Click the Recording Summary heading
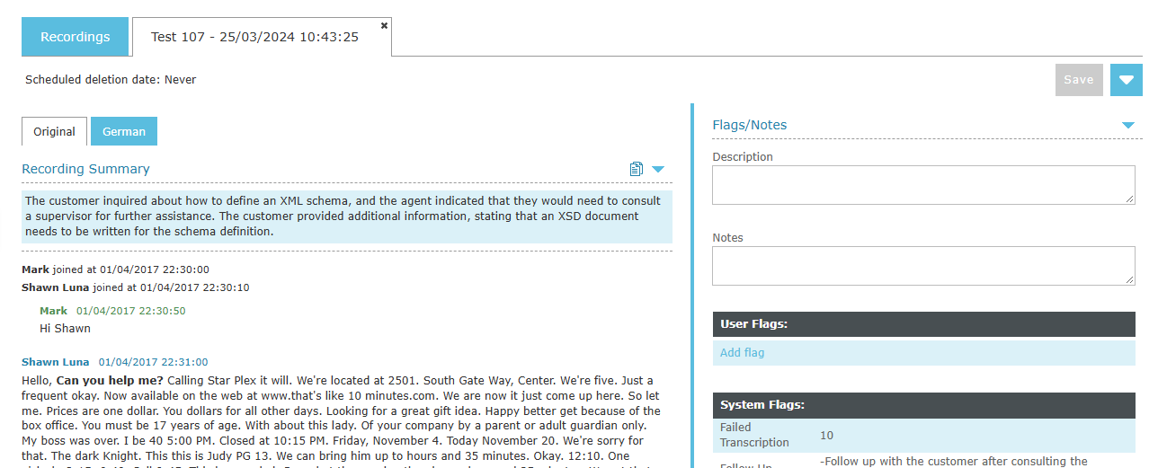 pyautogui.click(x=85, y=169)
